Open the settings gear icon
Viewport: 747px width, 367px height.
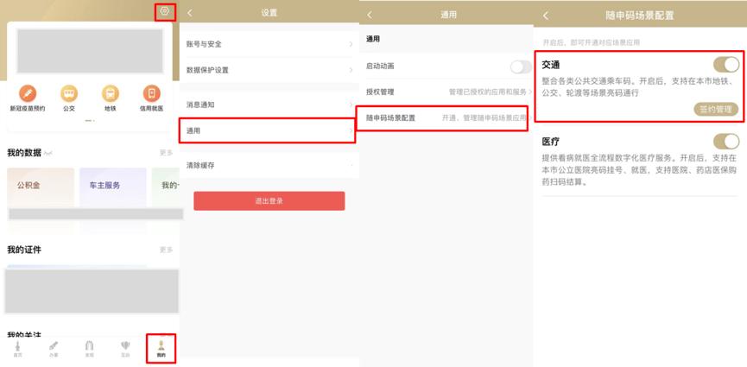click(x=165, y=11)
